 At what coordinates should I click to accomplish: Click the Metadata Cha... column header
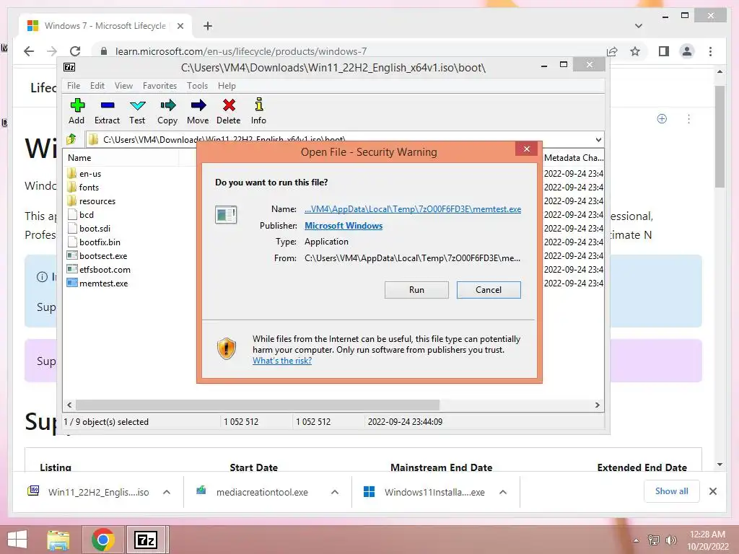pos(574,158)
